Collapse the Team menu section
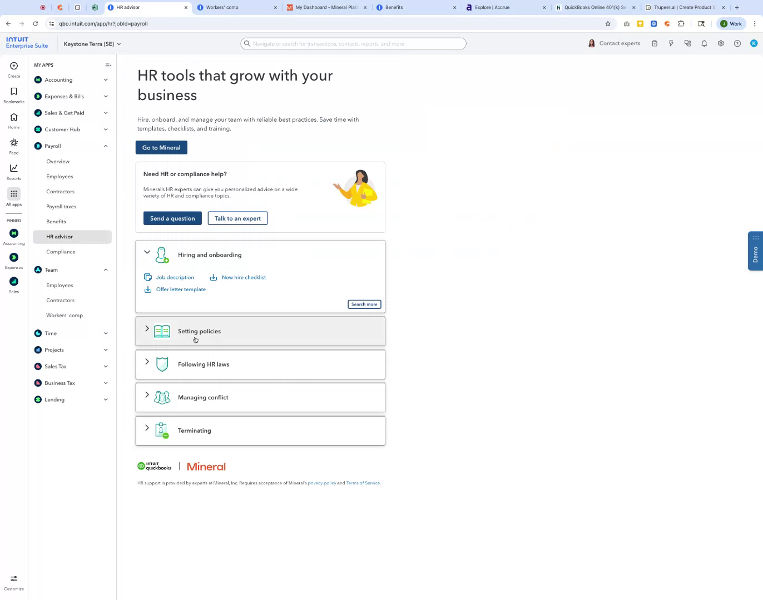The width and height of the screenshot is (763, 600). (106, 270)
